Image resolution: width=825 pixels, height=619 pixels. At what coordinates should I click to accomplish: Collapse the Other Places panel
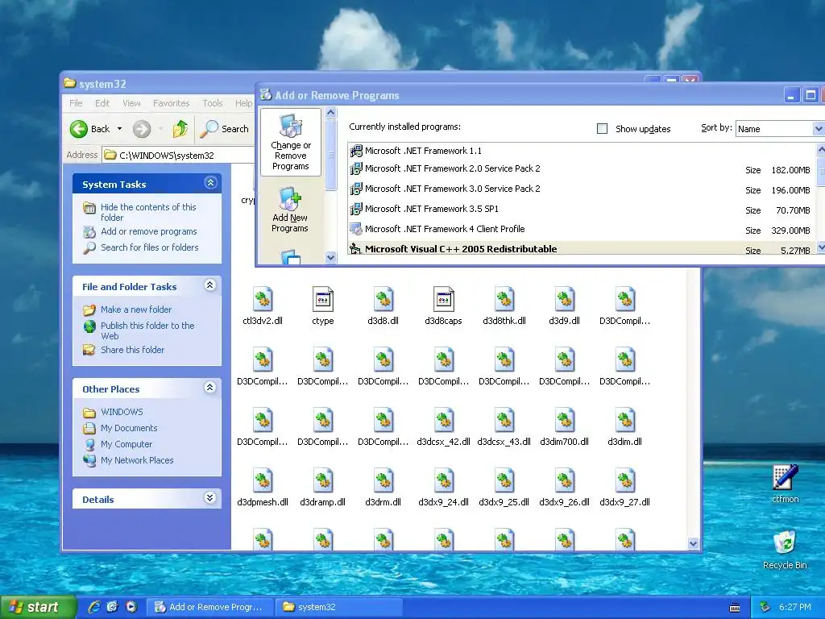(x=210, y=388)
